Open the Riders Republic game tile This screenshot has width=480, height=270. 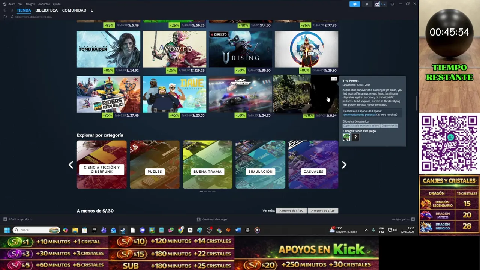108,94
